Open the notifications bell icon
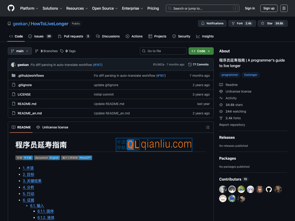295x221 pixels. tap(203, 23)
